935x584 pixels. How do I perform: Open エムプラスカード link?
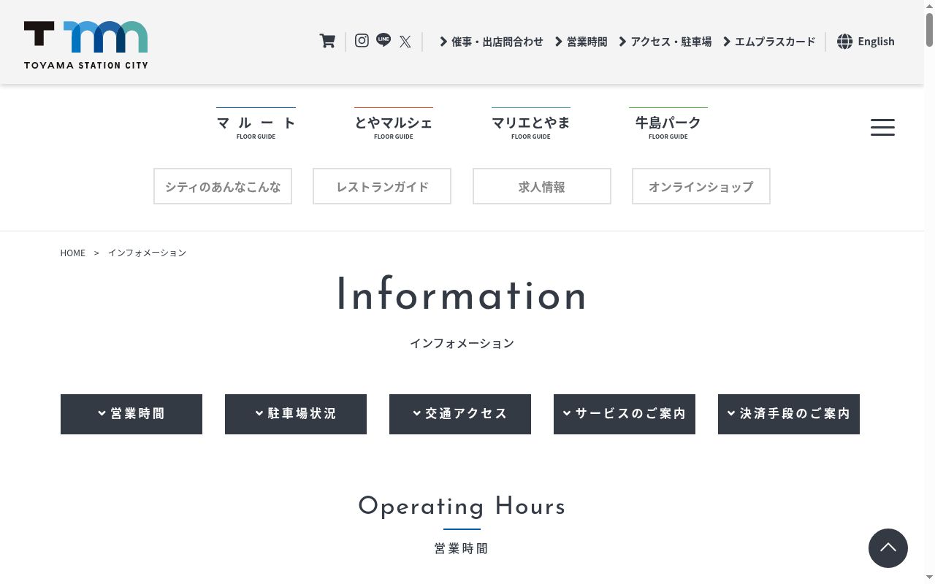tap(769, 42)
